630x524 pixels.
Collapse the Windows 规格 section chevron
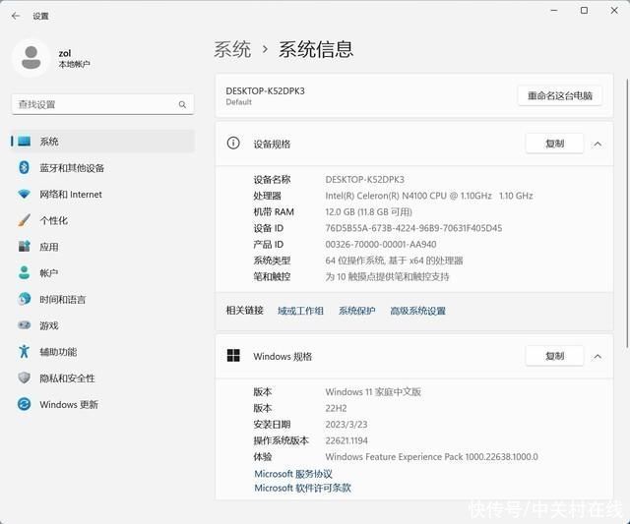point(598,356)
